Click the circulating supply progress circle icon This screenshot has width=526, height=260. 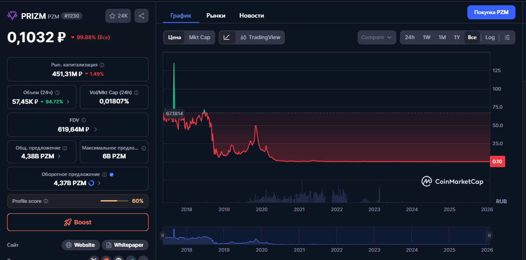pos(91,183)
